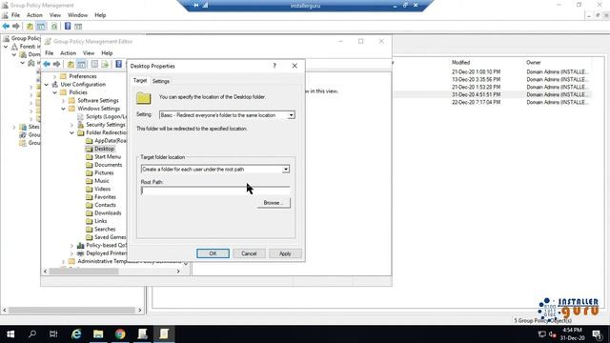610x343 pixels.
Task: Click the main console tree horizontal scrollbar
Action: click(x=72, y=311)
